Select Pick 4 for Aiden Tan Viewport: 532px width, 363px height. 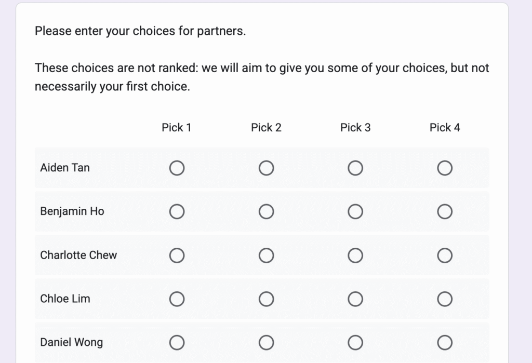445,168
